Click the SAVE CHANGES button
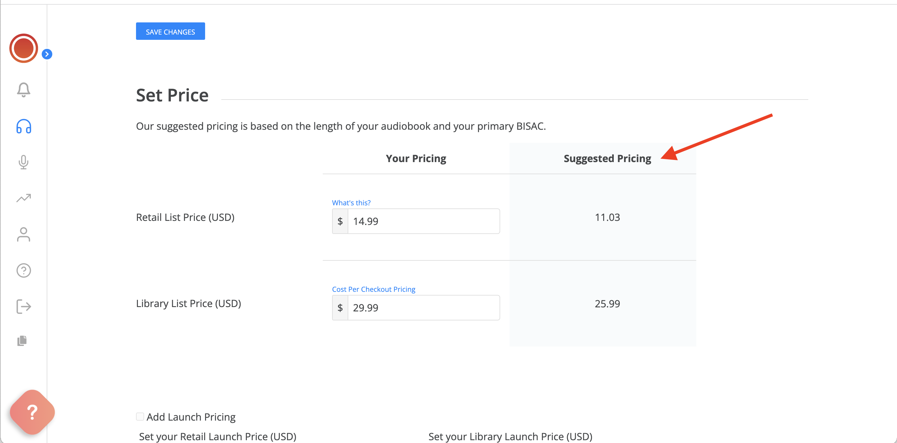 (x=170, y=31)
